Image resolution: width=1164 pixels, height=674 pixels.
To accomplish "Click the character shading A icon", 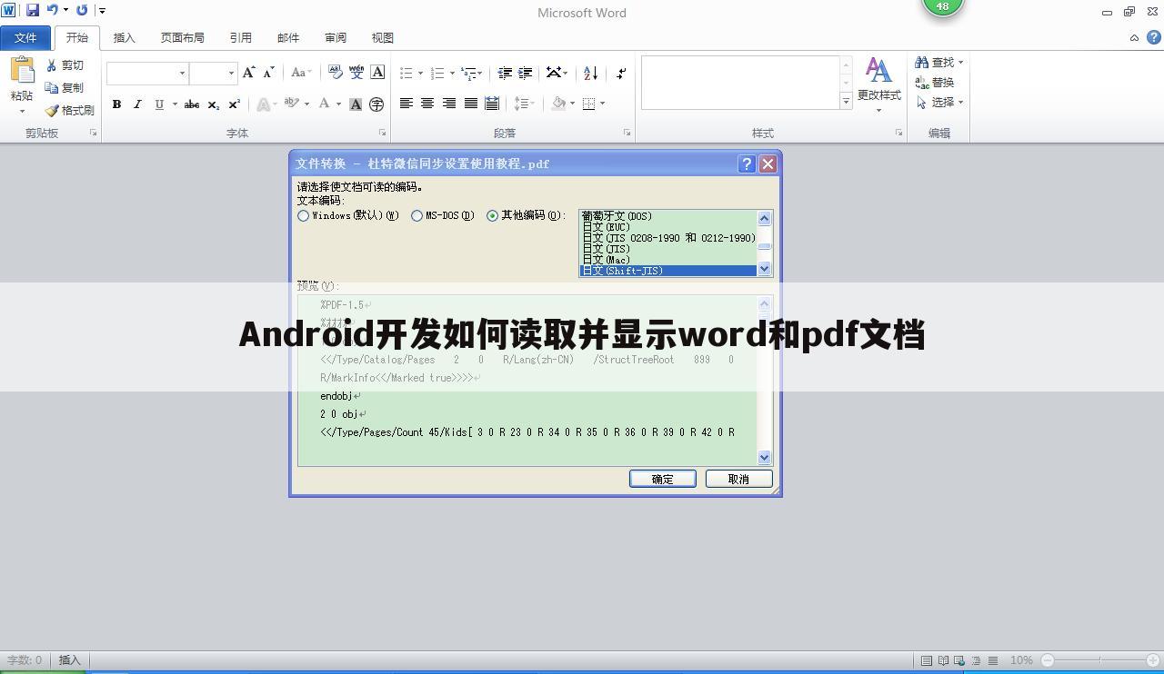I will (356, 104).
